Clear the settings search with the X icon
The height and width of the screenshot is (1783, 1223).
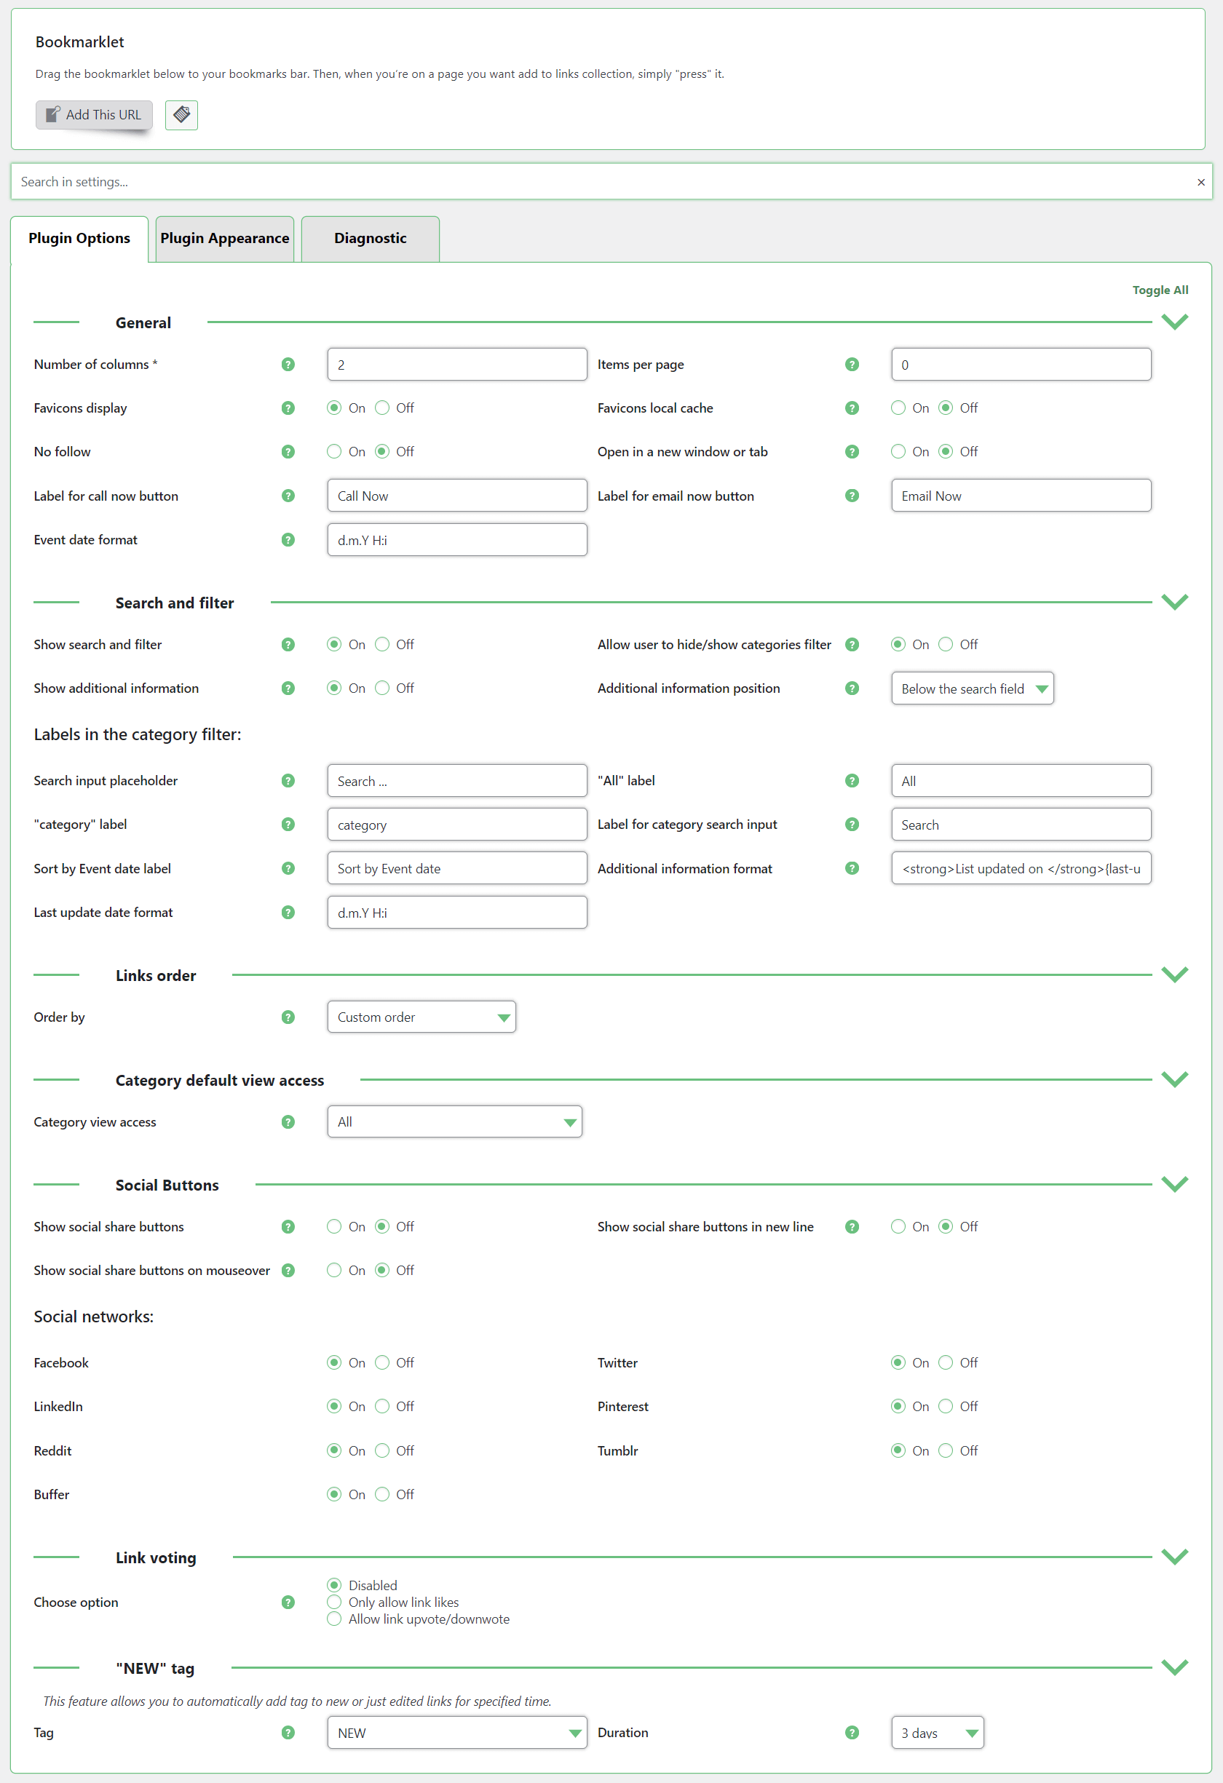(1200, 183)
